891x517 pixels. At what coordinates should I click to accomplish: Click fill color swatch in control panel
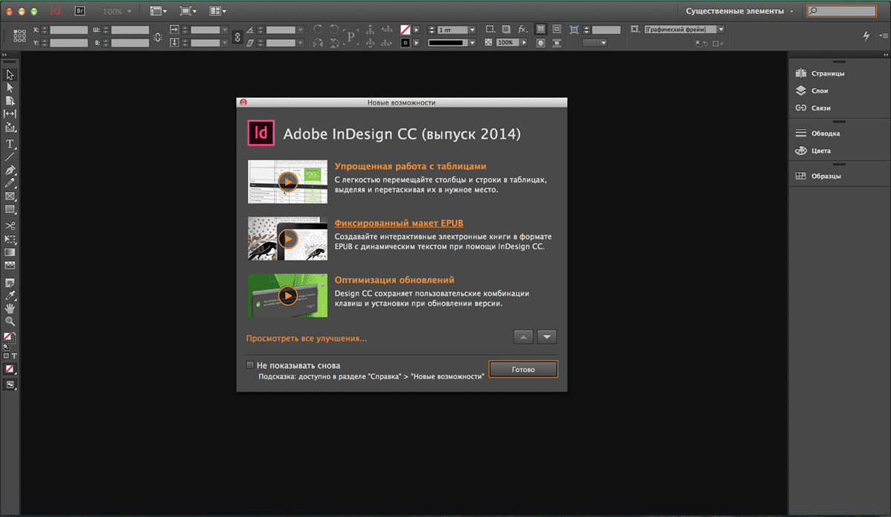405,30
